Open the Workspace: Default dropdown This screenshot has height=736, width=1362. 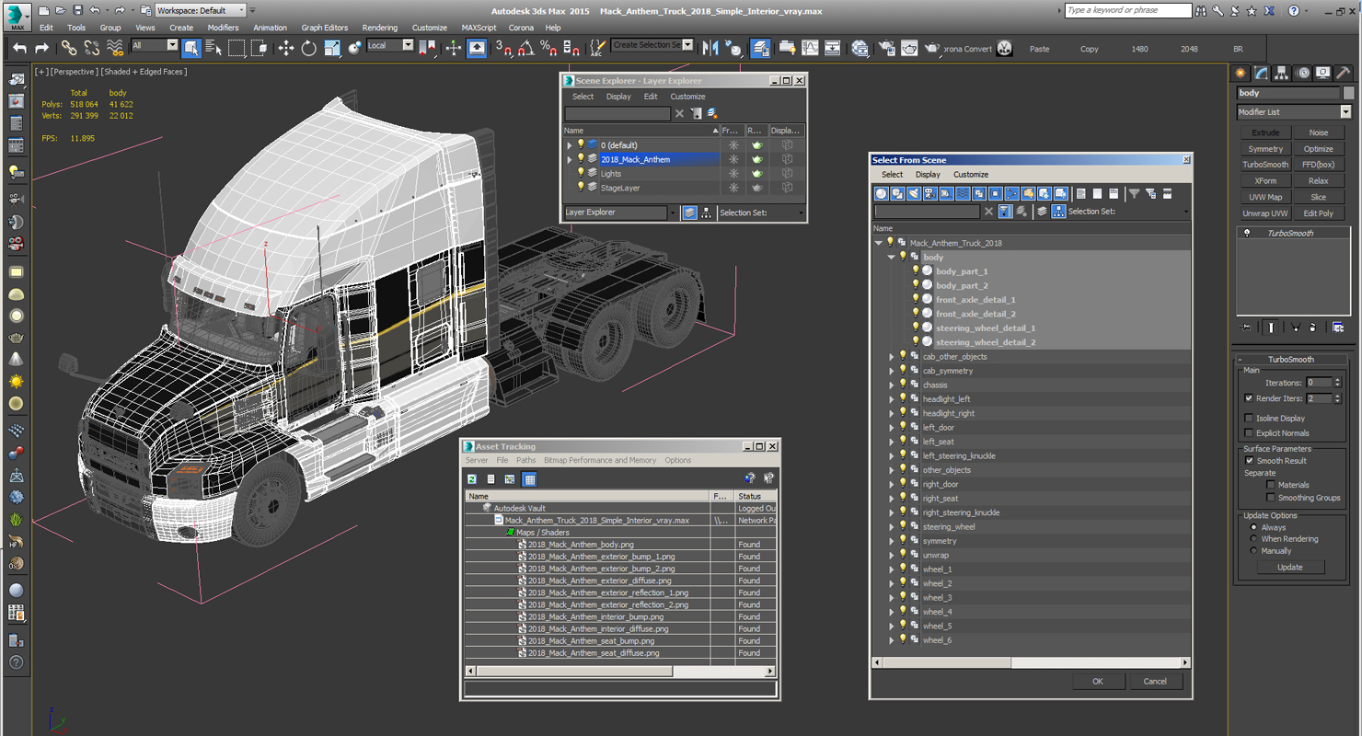click(x=201, y=10)
